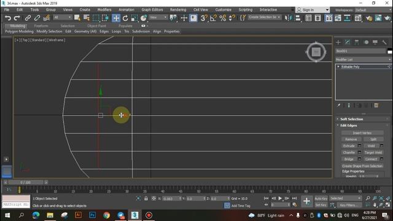Undo the last action
393x221 pixels.
coord(8,18)
